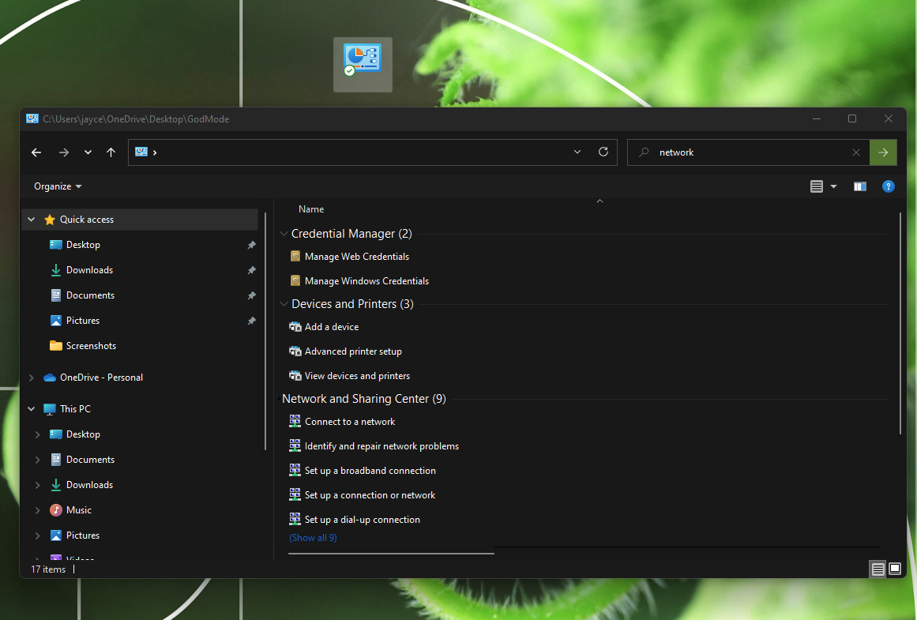Open Set up a connection or network
This screenshot has height=620, width=917.
pyautogui.click(x=370, y=495)
